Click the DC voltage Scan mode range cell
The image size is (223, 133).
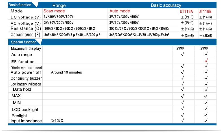58,17
